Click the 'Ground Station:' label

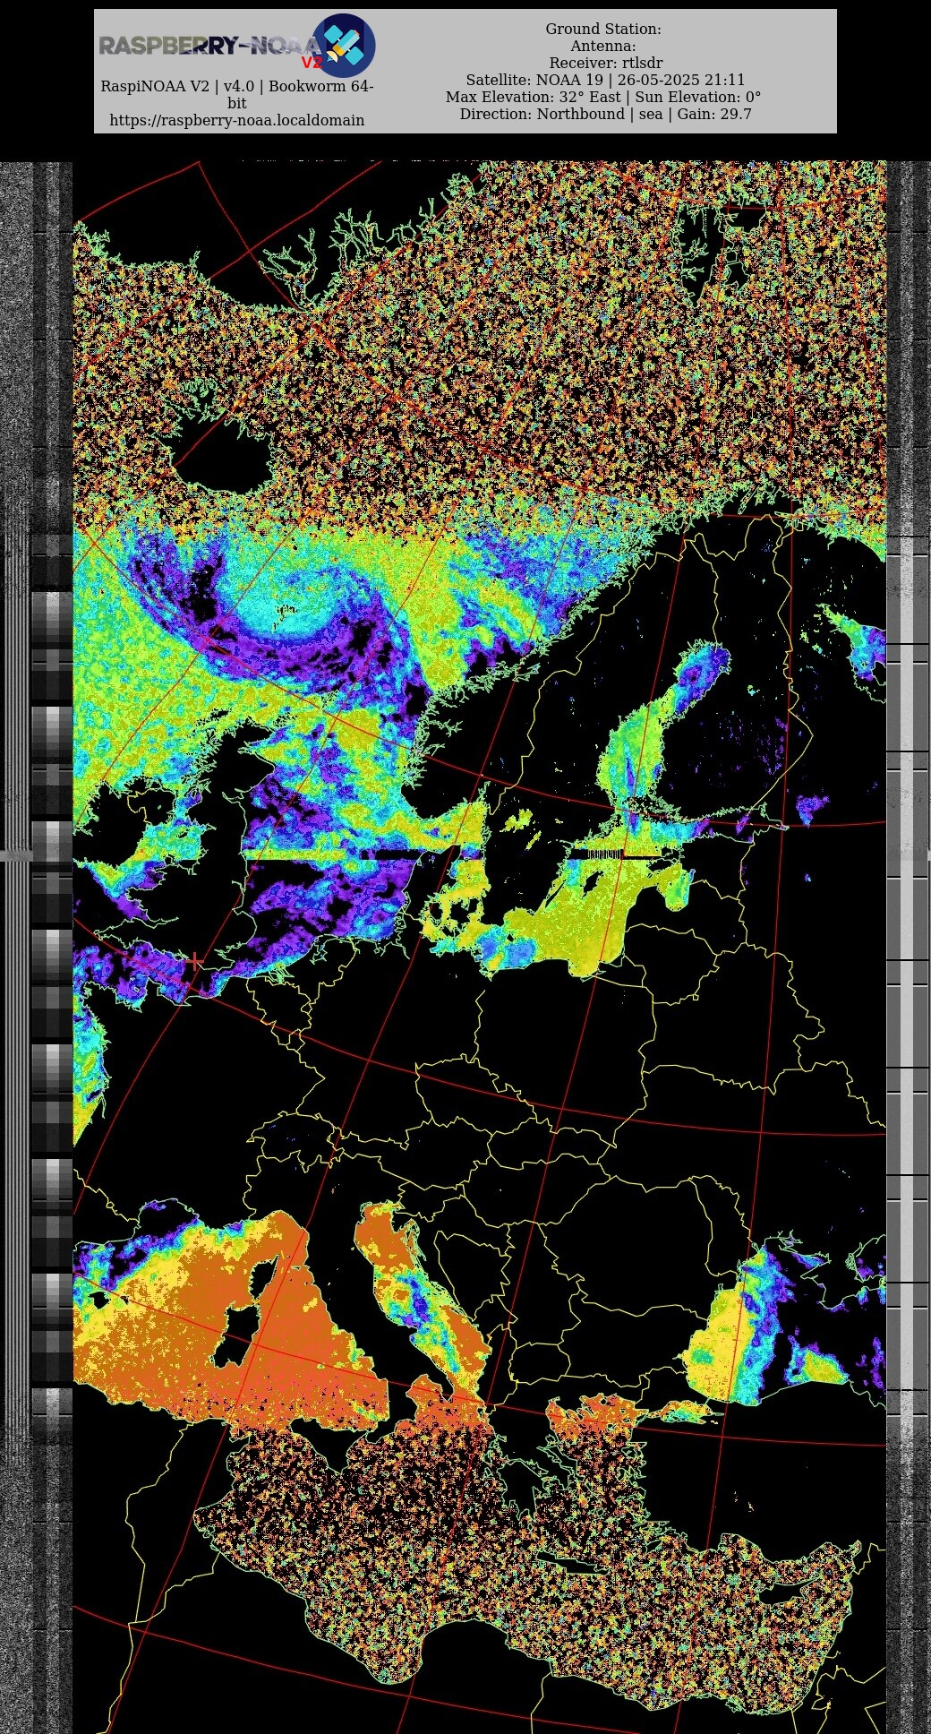(x=603, y=29)
